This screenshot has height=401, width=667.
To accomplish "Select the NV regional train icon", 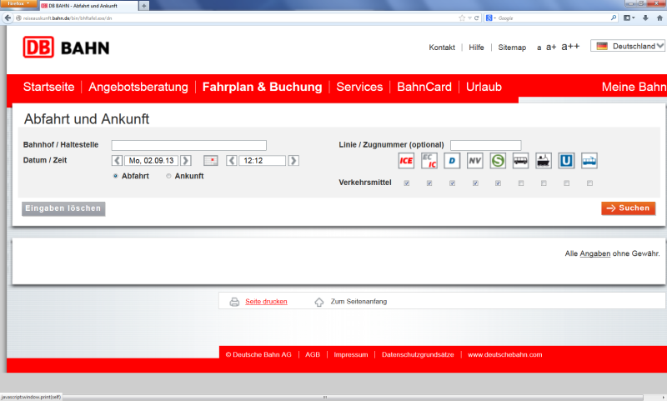I will coord(474,161).
